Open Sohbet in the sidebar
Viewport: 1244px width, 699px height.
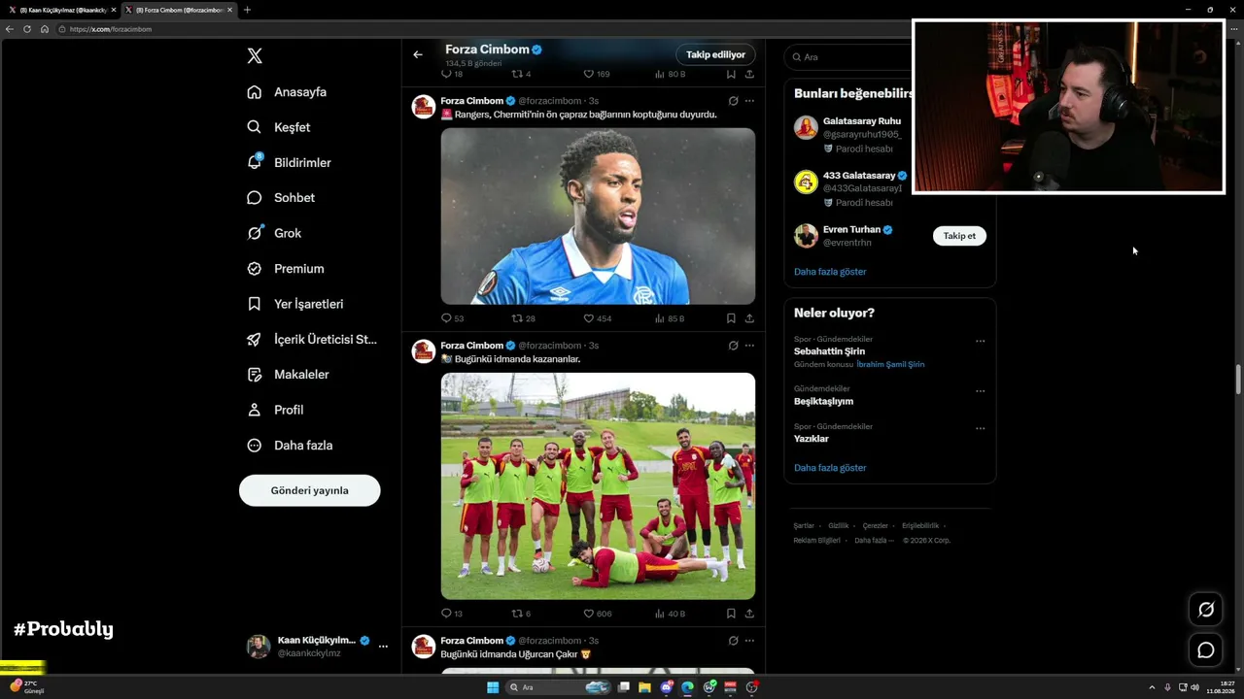281,198
